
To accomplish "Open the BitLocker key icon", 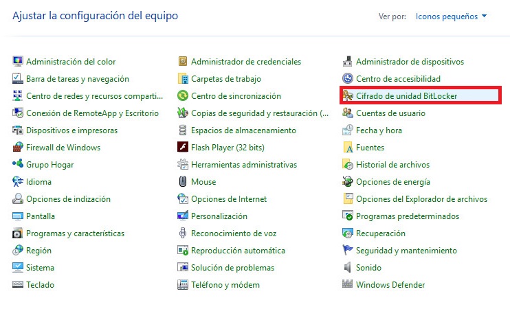I will click(348, 95).
